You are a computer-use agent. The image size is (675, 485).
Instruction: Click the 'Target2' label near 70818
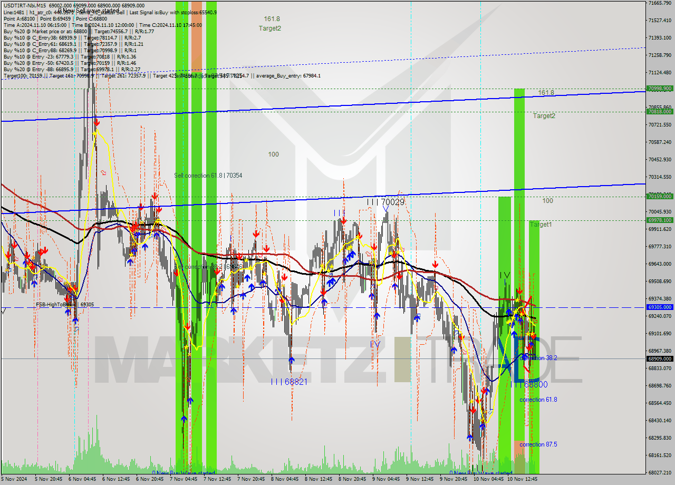(544, 116)
